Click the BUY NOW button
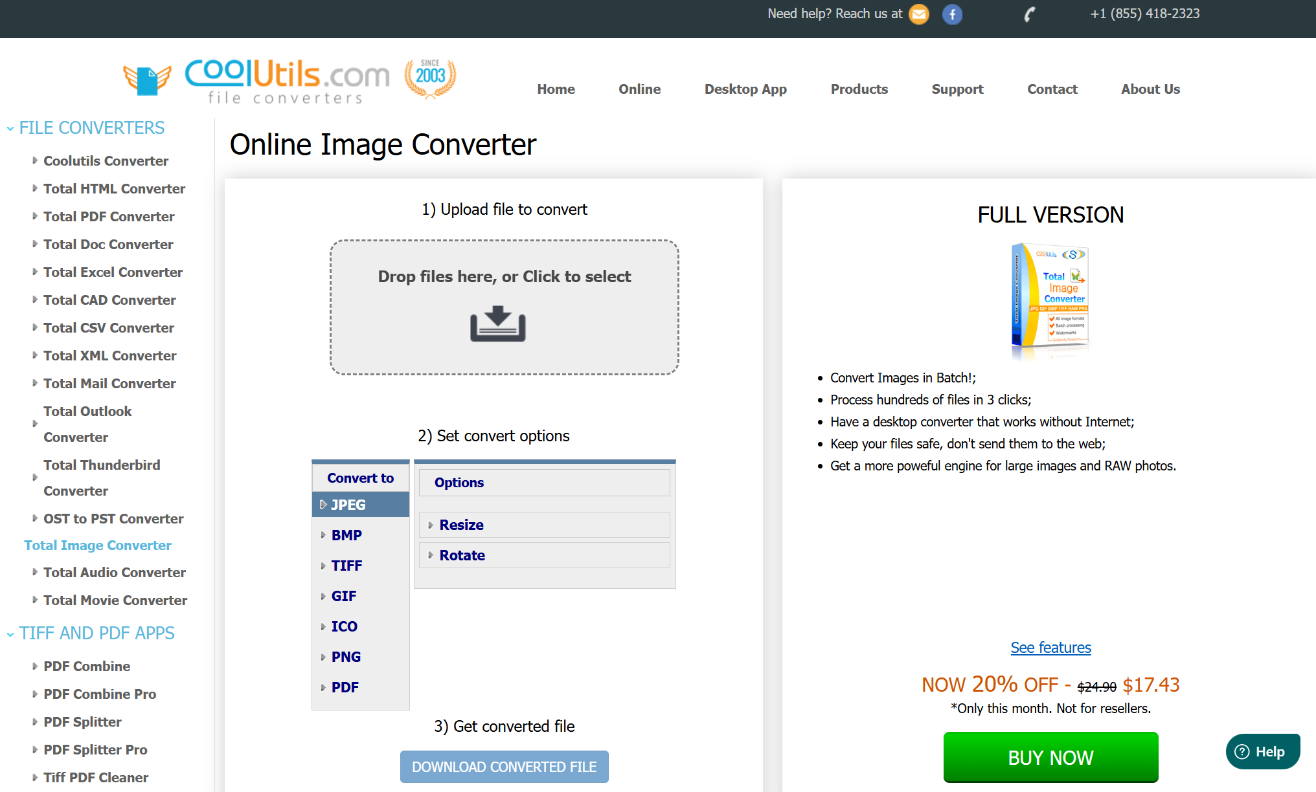Screen dimensions: 1316x792 [x=1050, y=757]
